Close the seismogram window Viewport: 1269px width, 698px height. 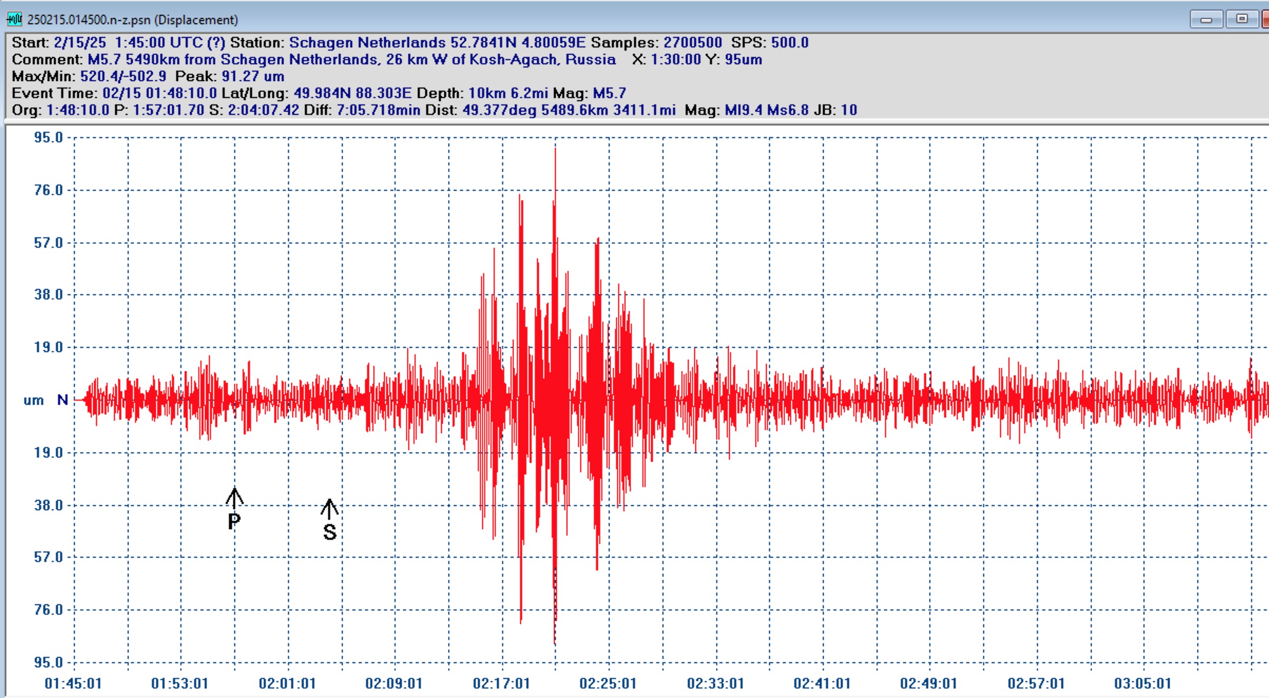[1266, 20]
